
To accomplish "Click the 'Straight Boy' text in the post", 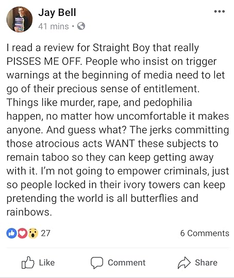I will click(x=121, y=48).
